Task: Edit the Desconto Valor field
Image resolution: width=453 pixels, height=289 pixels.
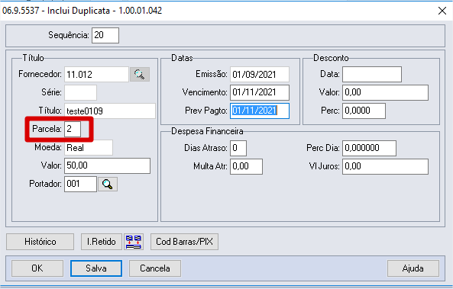Action: (385, 92)
